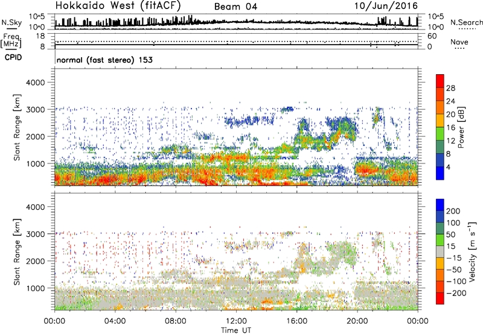
Task: Click the blue top of velocity colorbar
Action: pos(440,205)
